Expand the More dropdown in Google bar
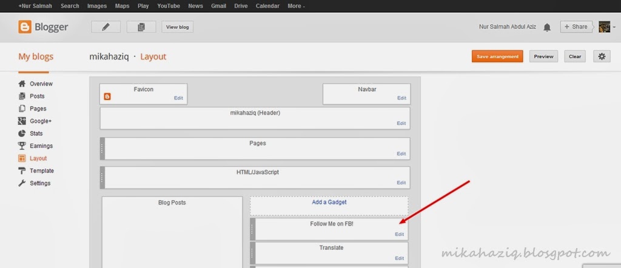621x268 pixels. pos(296,6)
